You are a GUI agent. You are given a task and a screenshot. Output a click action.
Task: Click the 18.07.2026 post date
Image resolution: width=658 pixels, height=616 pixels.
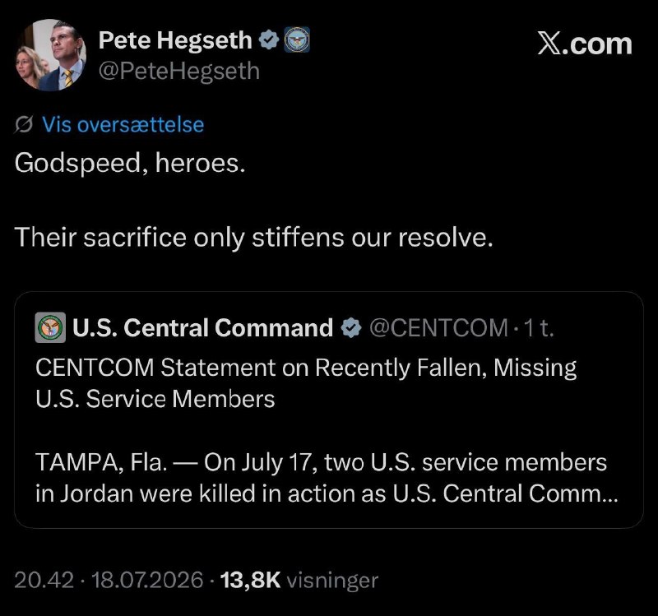click(147, 581)
